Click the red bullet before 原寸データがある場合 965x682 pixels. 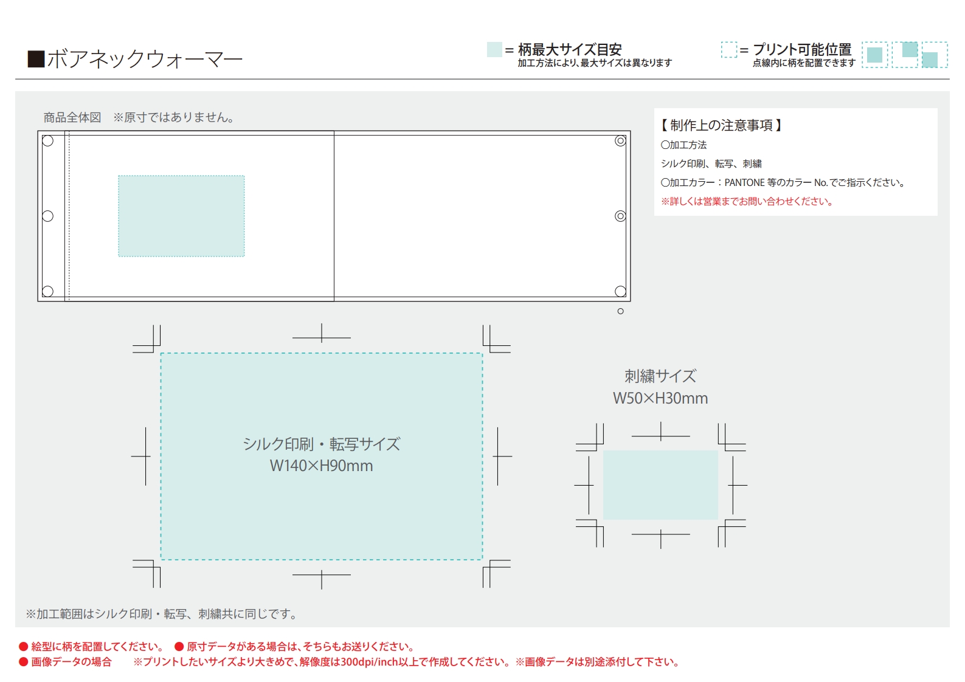click(x=179, y=646)
